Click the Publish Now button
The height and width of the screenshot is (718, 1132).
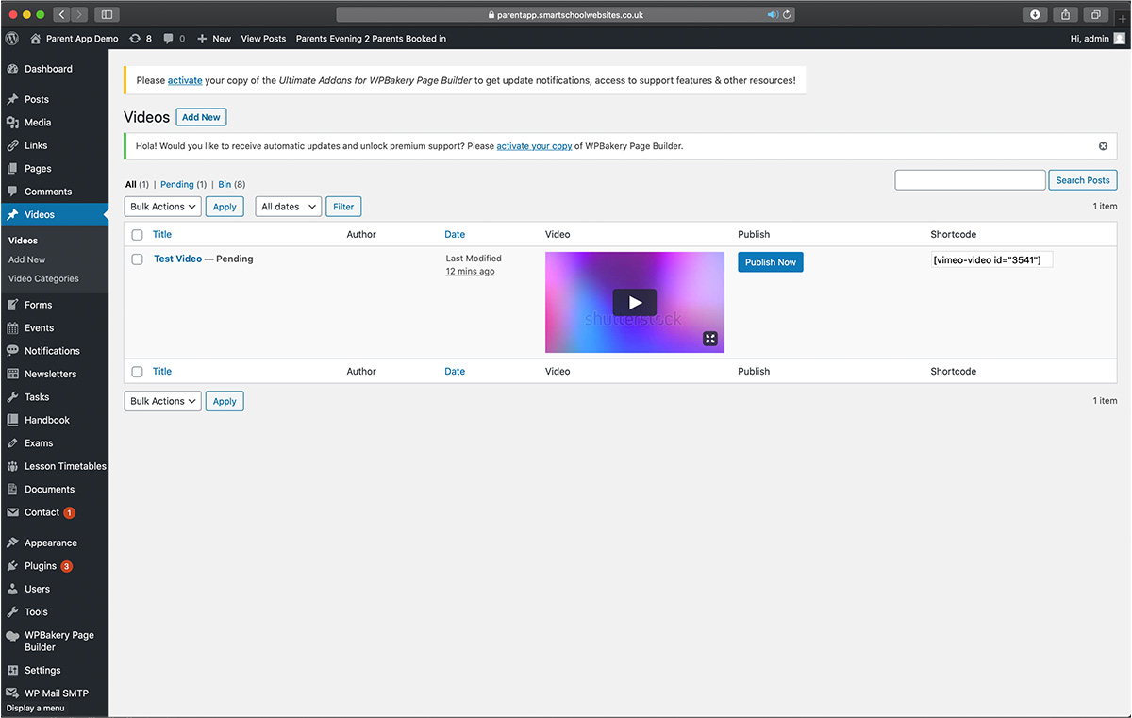tap(770, 262)
